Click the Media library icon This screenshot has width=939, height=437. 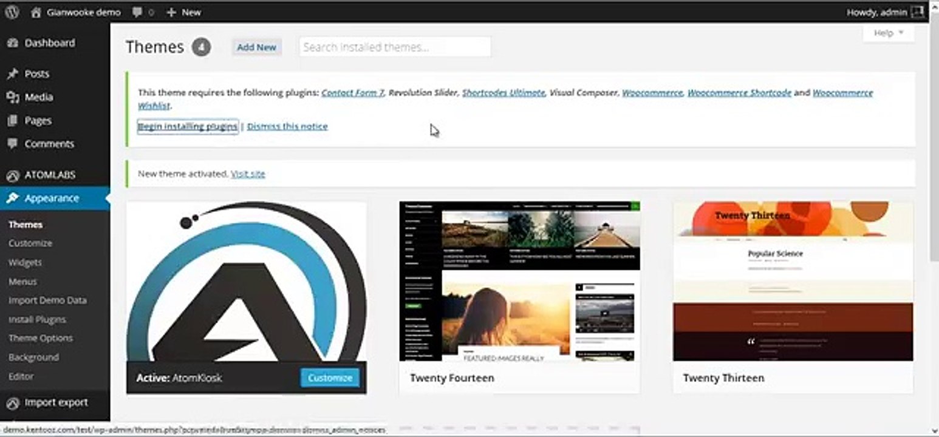click(12, 97)
